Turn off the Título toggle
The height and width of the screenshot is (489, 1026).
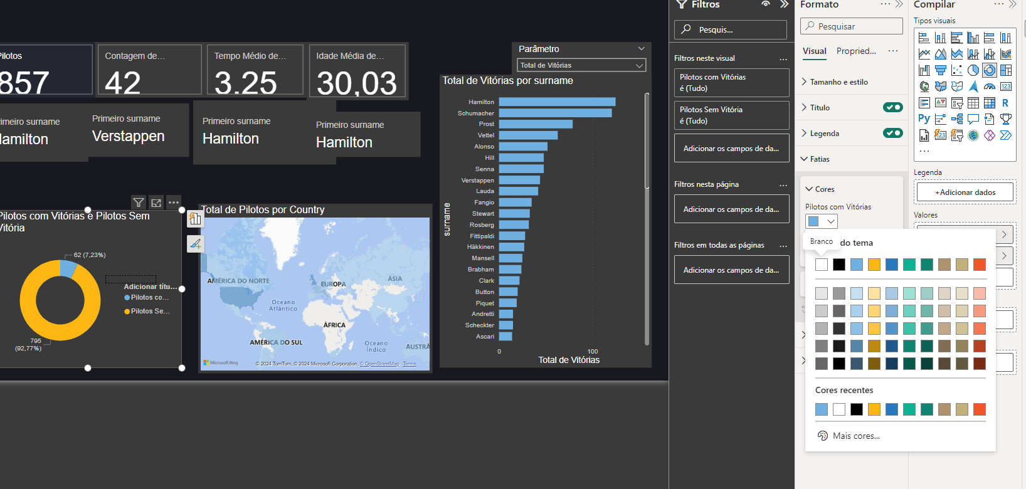(x=893, y=107)
